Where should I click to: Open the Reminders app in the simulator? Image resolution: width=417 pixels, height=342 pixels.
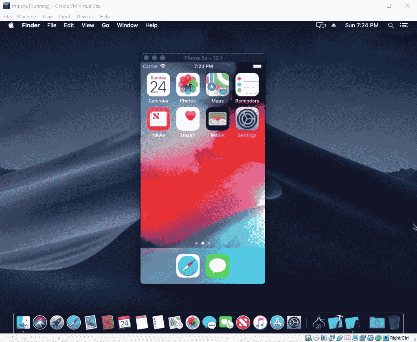(x=247, y=85)
